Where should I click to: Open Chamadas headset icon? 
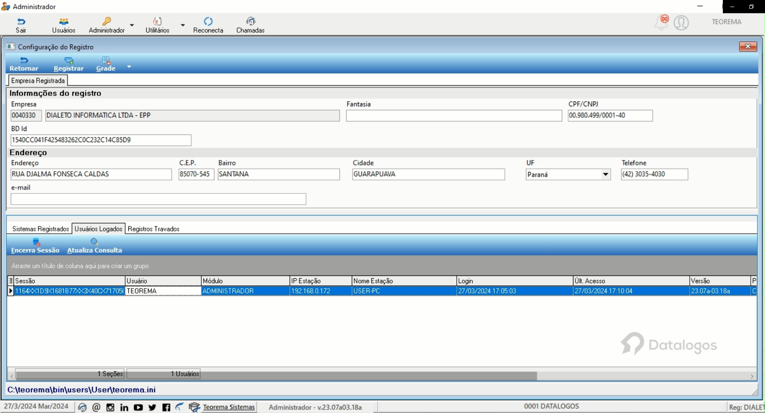tap(251, 21)
